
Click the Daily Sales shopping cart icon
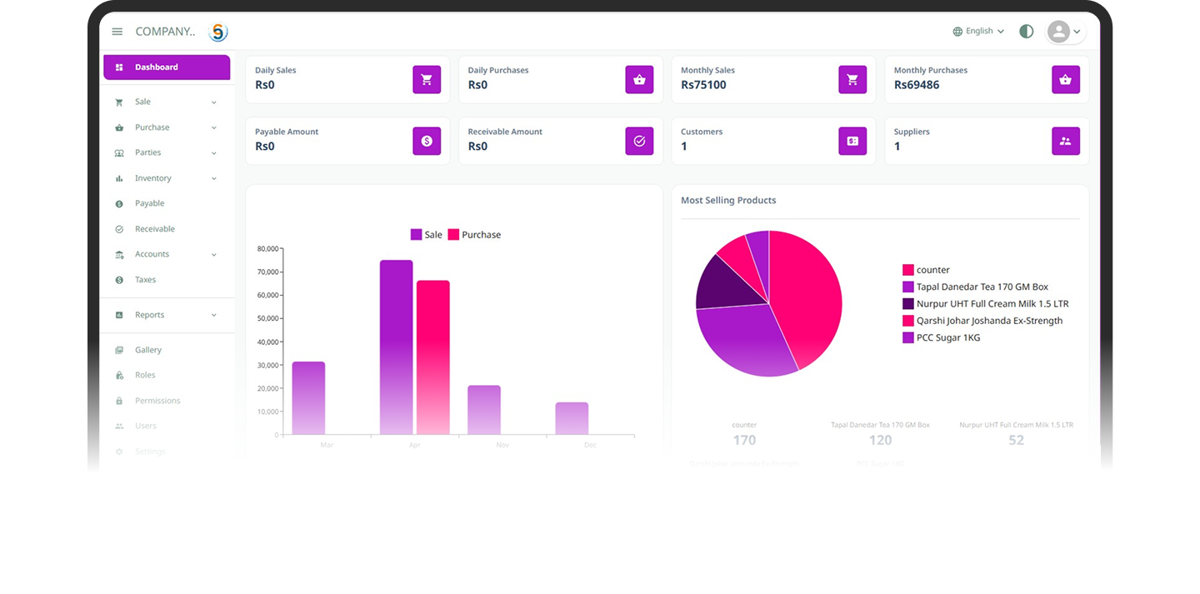click(427, 79)
